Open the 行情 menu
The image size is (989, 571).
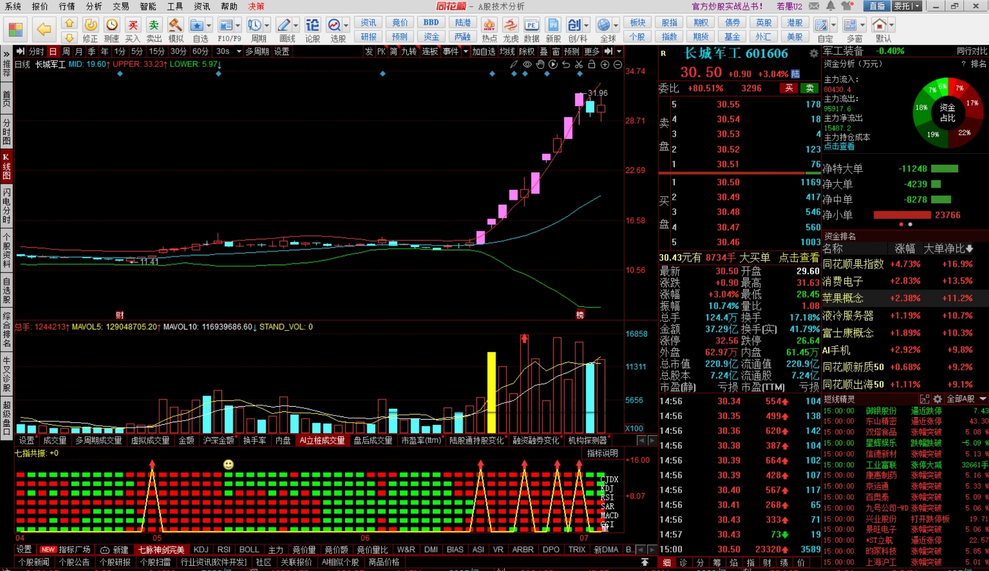pyautogui.click(x=66, y=6)
